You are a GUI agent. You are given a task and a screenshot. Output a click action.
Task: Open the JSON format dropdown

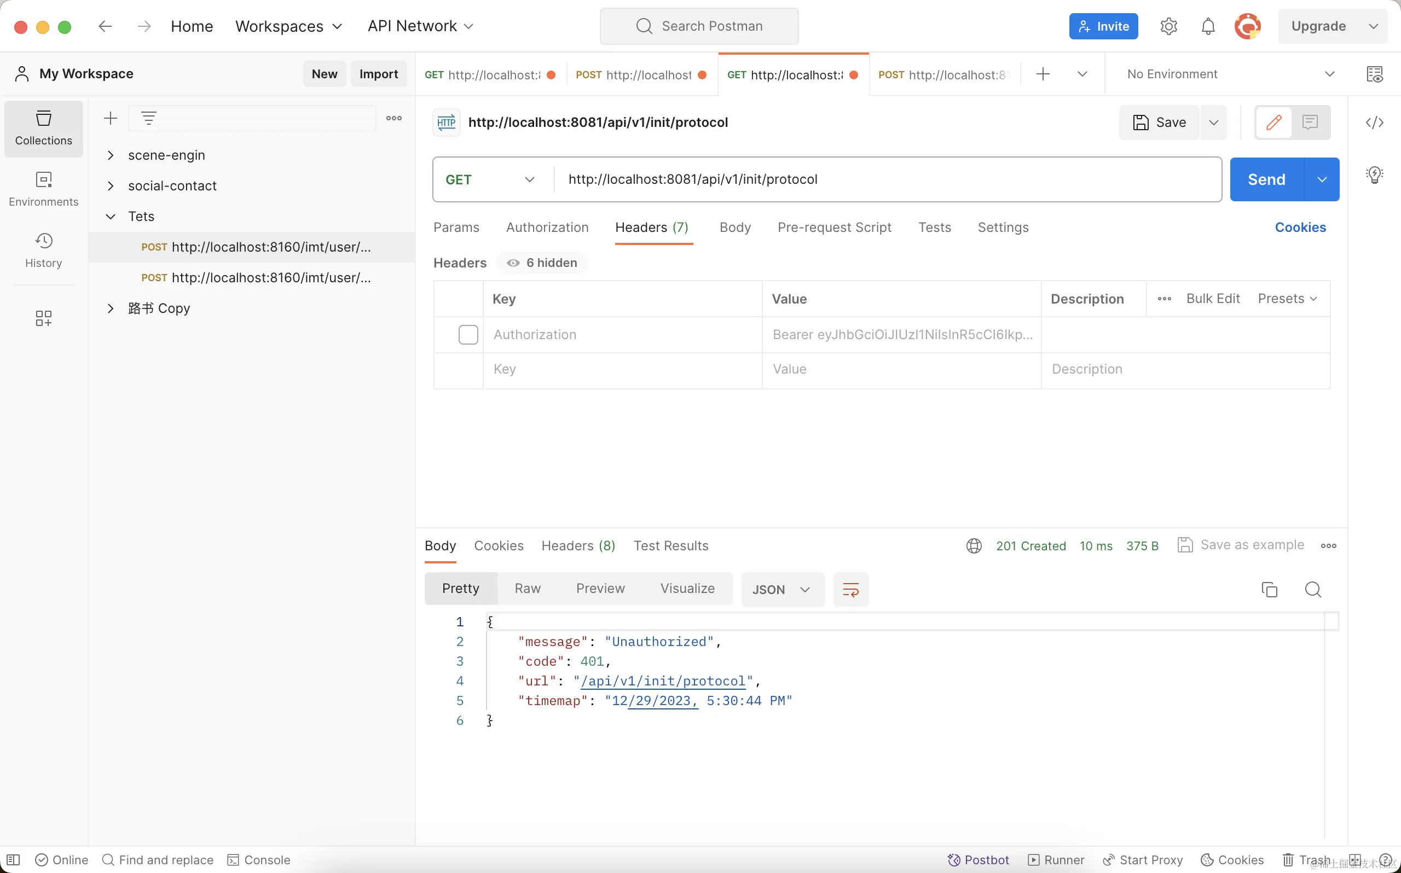pos(781,590)
